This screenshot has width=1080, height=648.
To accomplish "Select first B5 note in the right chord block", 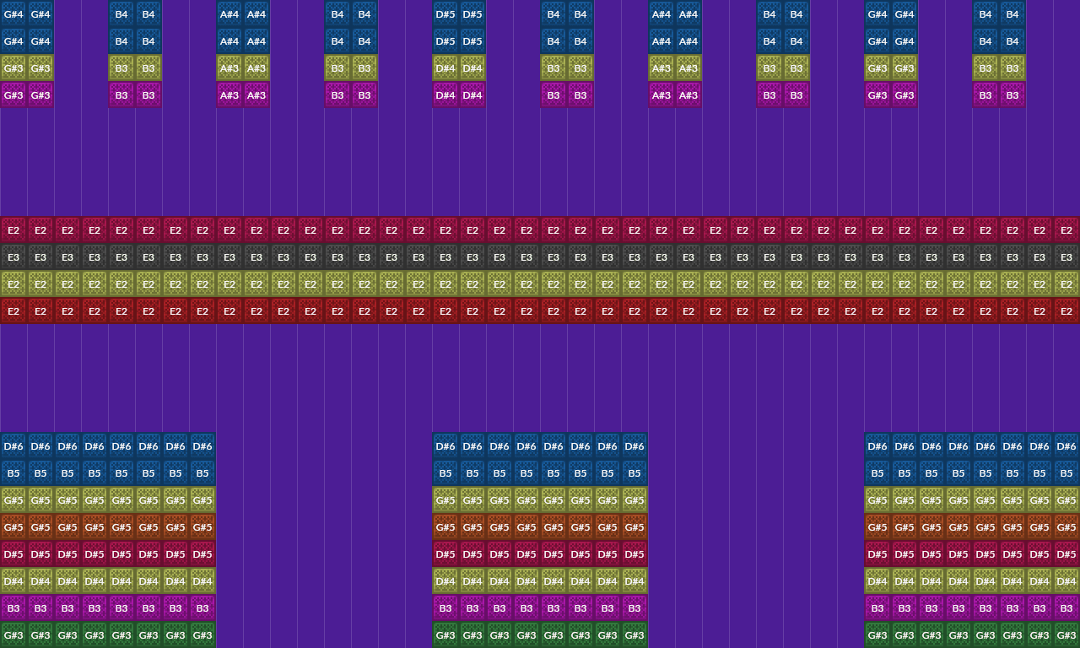I will 877,473.
